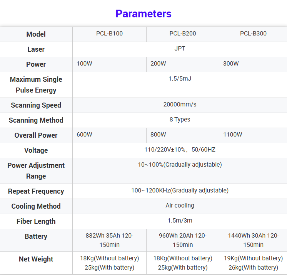The height and width of the screenshot is (275, 287).
Task: Click the 1.5m/3m fiber length value
Action: 180,221
